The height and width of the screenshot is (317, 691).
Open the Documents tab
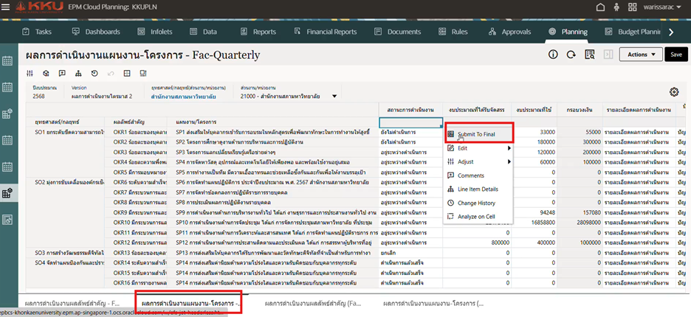(397, 32)
